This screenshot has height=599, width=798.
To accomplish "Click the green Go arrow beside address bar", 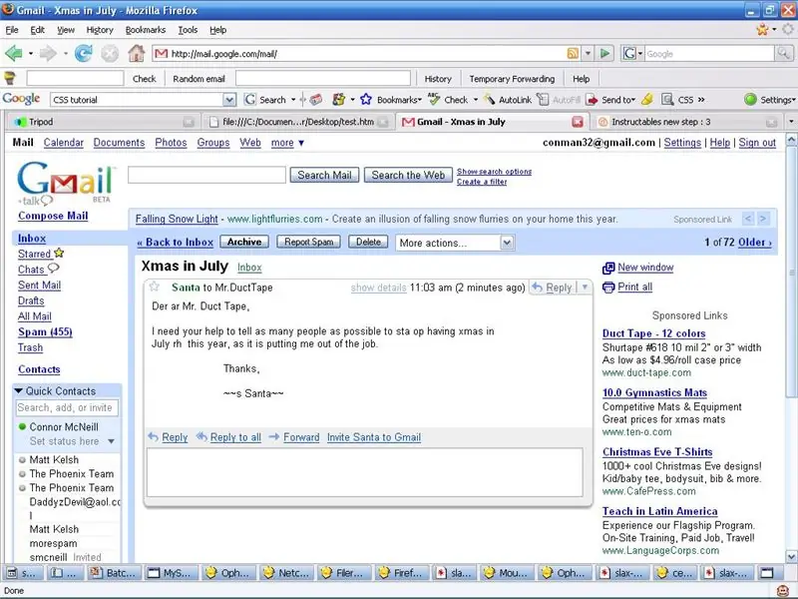I will pyautogui.click(x=604, y=54).
